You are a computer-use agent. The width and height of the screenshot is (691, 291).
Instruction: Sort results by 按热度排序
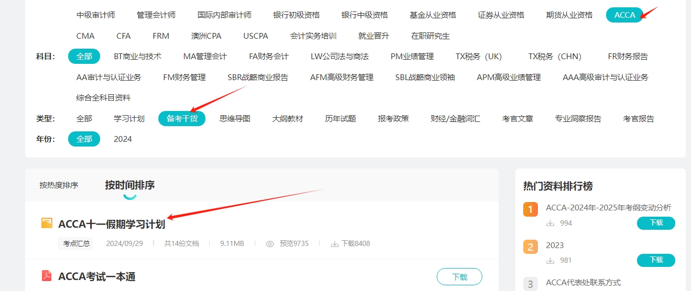pyautogui.click(x=59, y=185)
